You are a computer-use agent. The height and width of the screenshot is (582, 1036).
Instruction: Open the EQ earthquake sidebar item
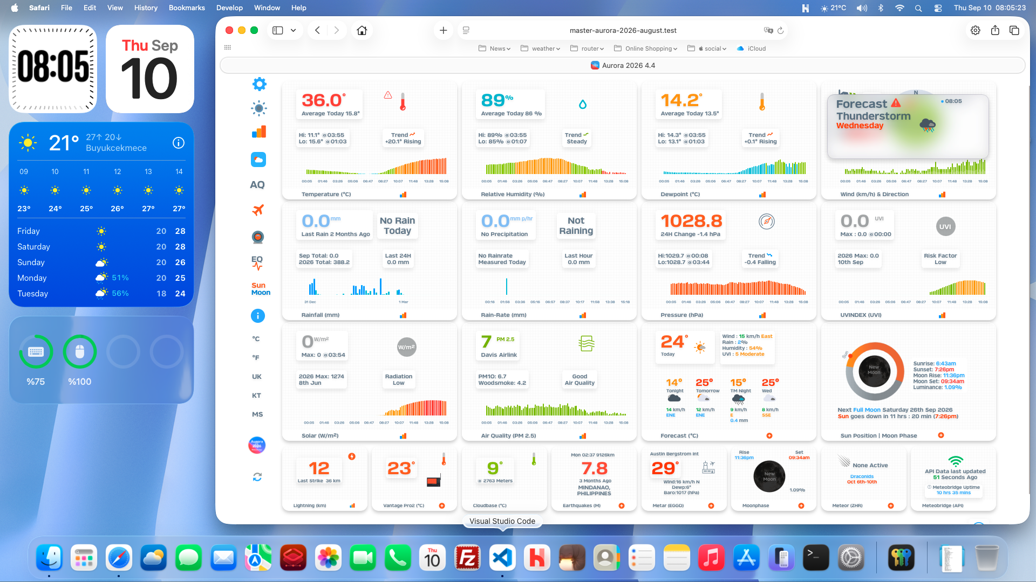coord(257,262)
